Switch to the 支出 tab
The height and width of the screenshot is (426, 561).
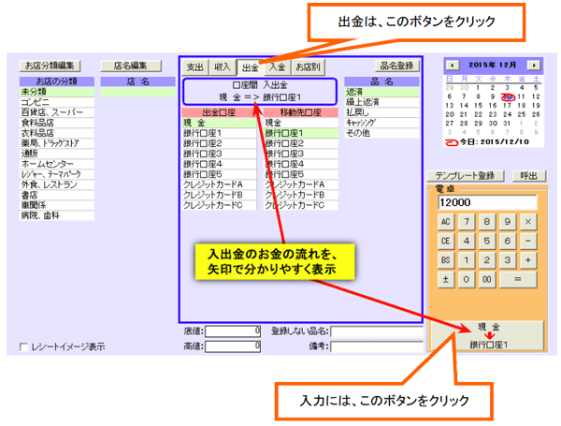[x=195, y=67]
